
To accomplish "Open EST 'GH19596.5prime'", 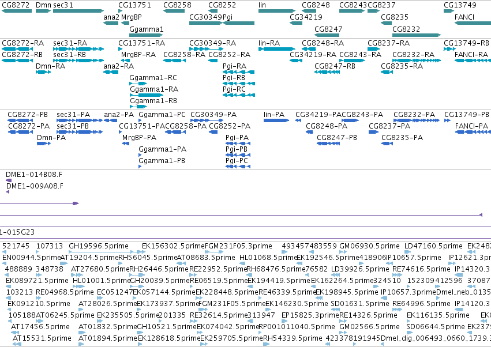I will [x=99, y=246].
